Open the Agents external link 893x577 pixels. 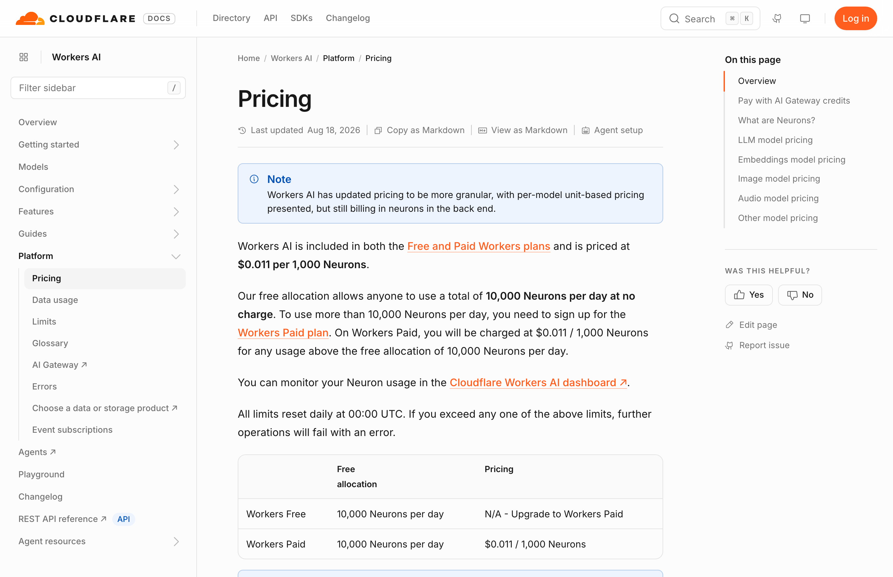[x=37, y=452]
